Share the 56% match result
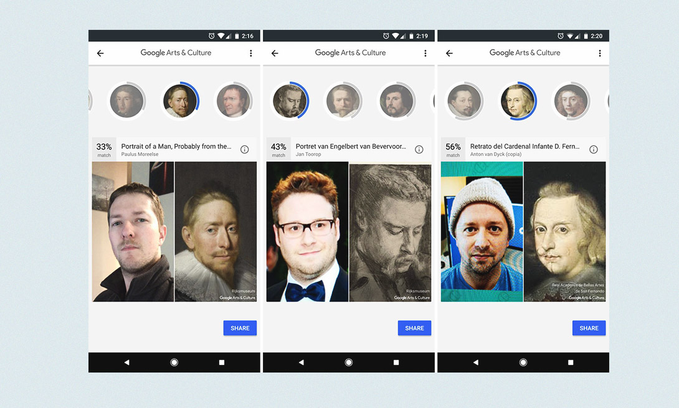 (589, 328)
